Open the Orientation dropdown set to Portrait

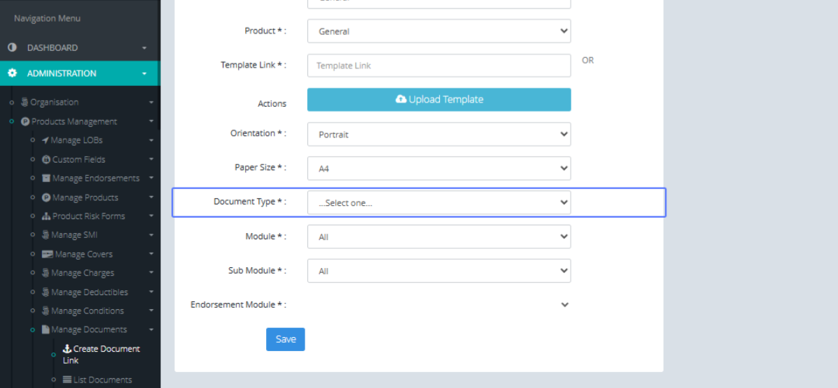pos(439,134)
